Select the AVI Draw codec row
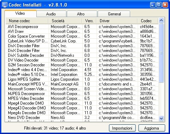Viewport: 170px width, 134px height. pyautogui.click(x=82, y=31)
